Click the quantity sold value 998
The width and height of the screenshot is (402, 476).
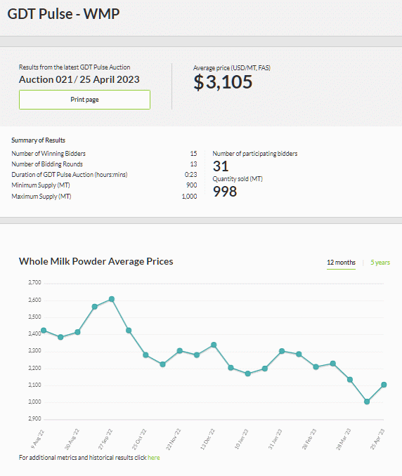225,192
